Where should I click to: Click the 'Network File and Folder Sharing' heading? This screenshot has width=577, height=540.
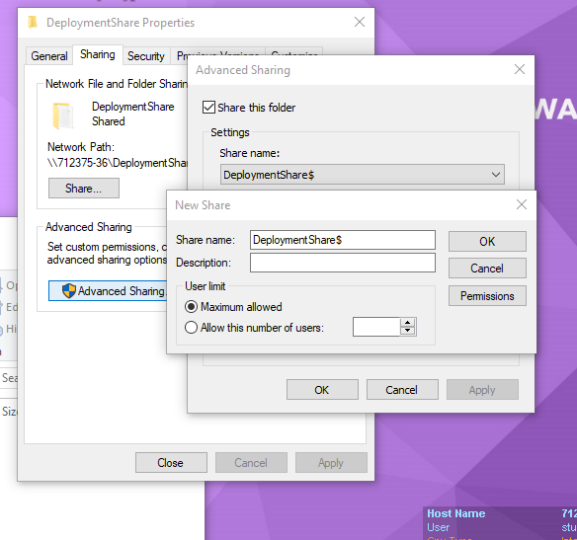pos(117,84)
